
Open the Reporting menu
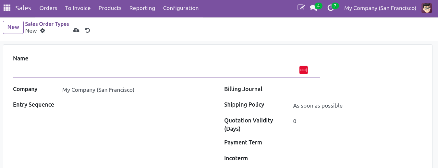[142, 8]
